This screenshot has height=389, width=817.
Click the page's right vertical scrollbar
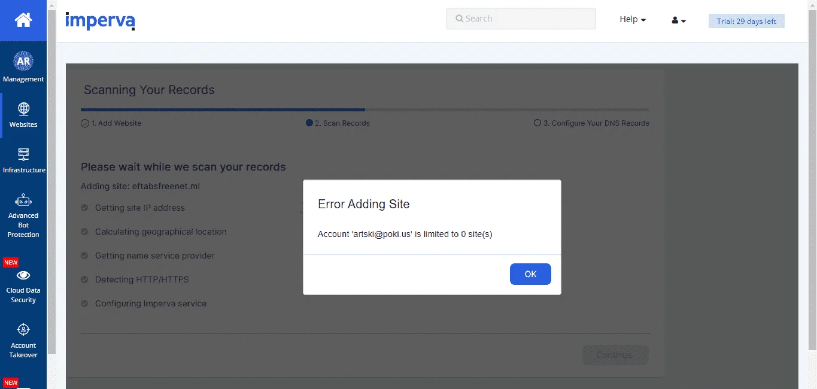[x=812, y=180]
